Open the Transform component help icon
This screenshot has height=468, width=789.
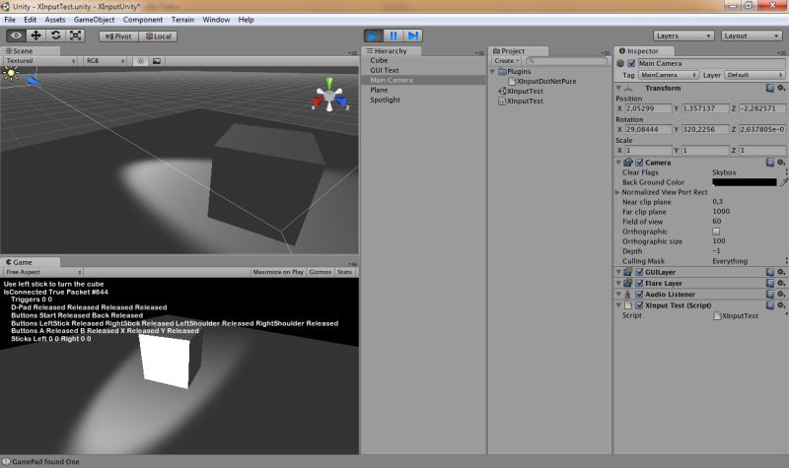tap(770, 88)
